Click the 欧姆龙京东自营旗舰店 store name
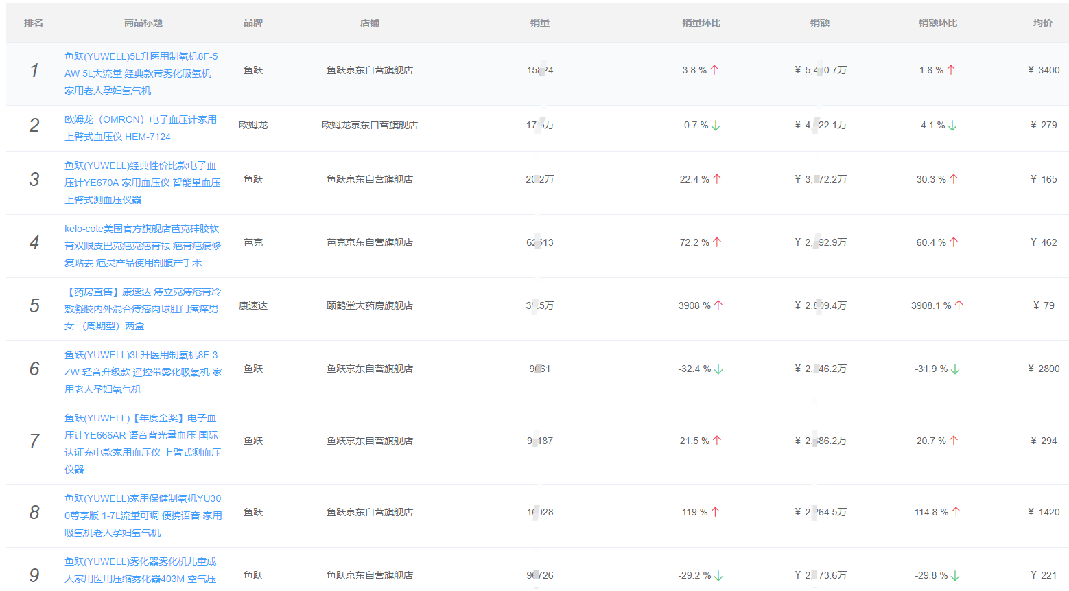The width and height of the screenshot is (1069, 591). click(x=370, y=125)
